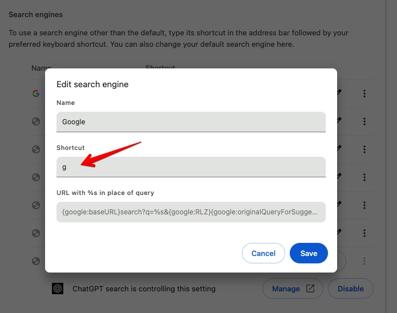
Task: Open three-dot menu on sixth engine row
Action: (x=364, y=233)
